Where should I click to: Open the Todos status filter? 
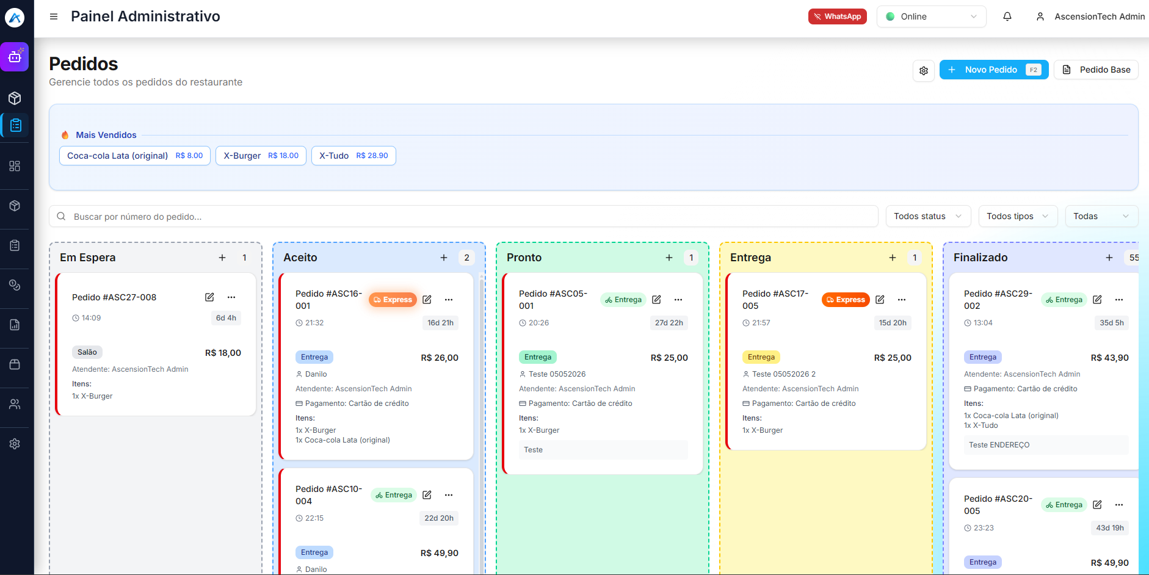[x=928, y=216]
